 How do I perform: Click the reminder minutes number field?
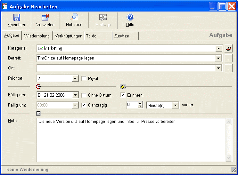click(x=133, y=105)
